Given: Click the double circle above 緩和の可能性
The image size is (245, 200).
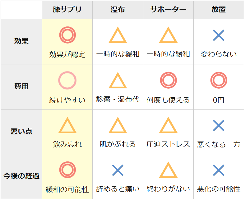Looking at the screenshot, I should [67, 170].
